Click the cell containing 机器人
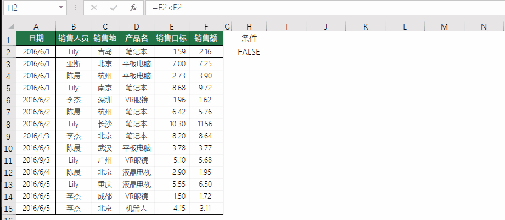Viewport: 505px width, 220px height. (137, 209)
